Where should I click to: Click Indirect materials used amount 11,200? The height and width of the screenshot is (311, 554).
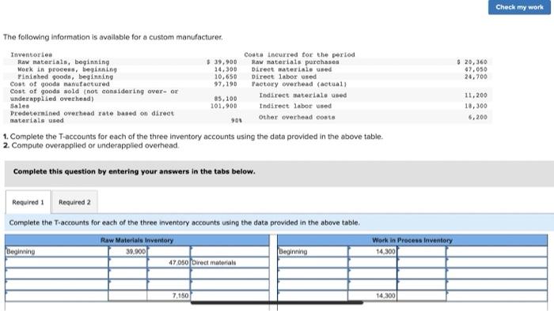pyautogui.click(x=476, y=95)
